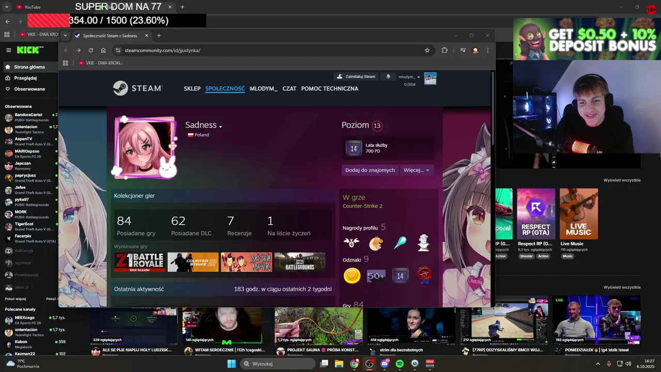Open the bookmarks apps grid icon
Screen dimensions: 661x372
(66, 63)
